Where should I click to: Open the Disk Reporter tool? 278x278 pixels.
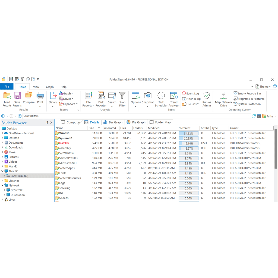(101, 99)
